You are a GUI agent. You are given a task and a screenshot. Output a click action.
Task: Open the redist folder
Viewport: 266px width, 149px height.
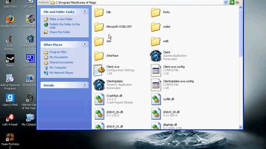click(160, 26)
